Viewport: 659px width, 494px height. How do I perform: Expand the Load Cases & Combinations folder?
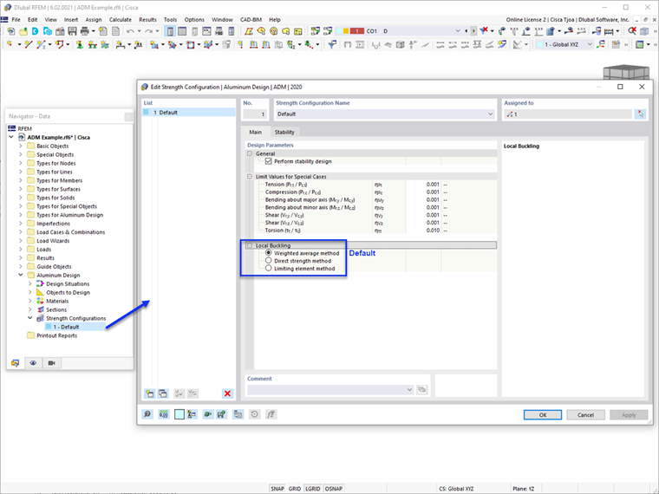pos(21,232)
